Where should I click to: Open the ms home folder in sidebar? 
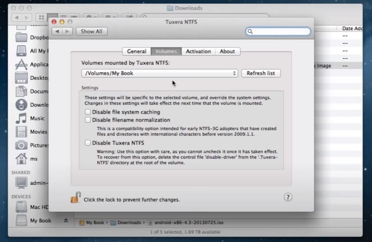click(26, 159)
